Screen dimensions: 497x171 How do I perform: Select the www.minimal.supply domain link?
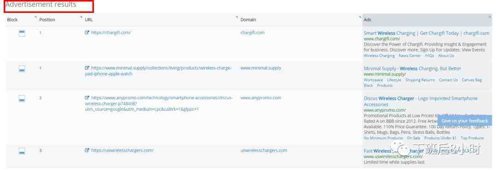(260, 68)
